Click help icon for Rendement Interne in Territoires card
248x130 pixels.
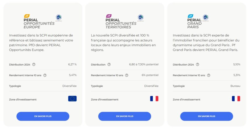[127, 75]
